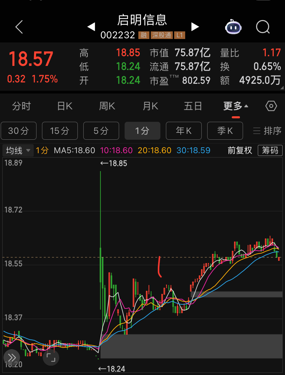Tap the double-arrow expand icon on chart
Image resolution: width=285 pixels, height=375 pixels.
(11, 357)
